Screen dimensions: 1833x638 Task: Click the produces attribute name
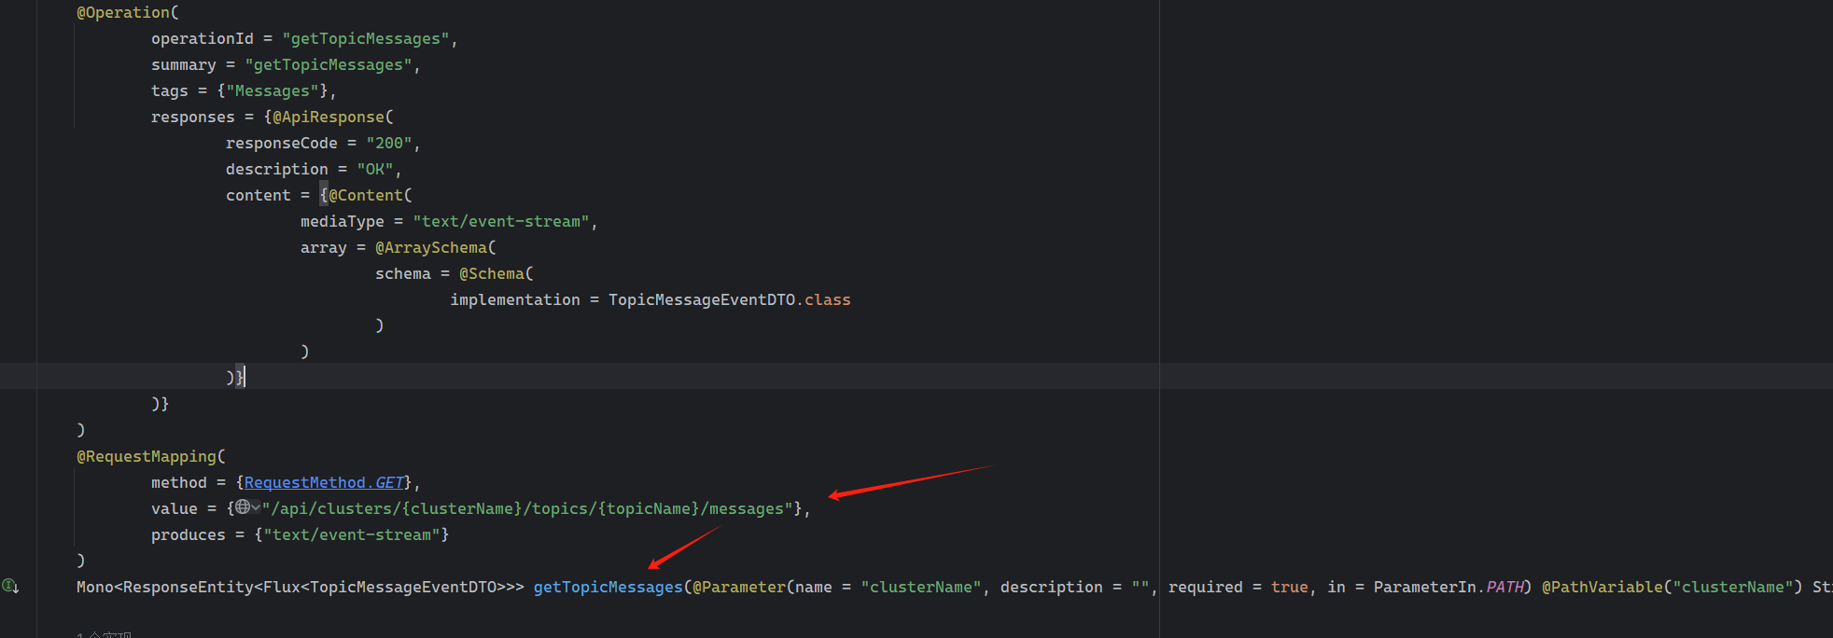tap(189, 534)
